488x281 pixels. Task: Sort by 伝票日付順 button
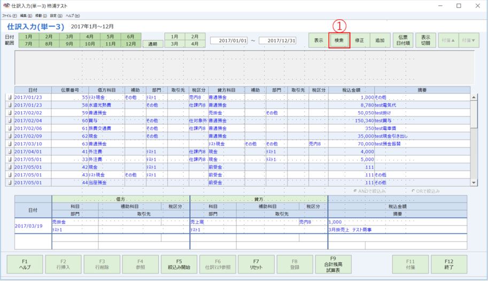point(402,40)
